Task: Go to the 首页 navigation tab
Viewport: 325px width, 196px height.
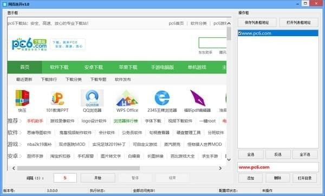Action: tap(25, 67)
